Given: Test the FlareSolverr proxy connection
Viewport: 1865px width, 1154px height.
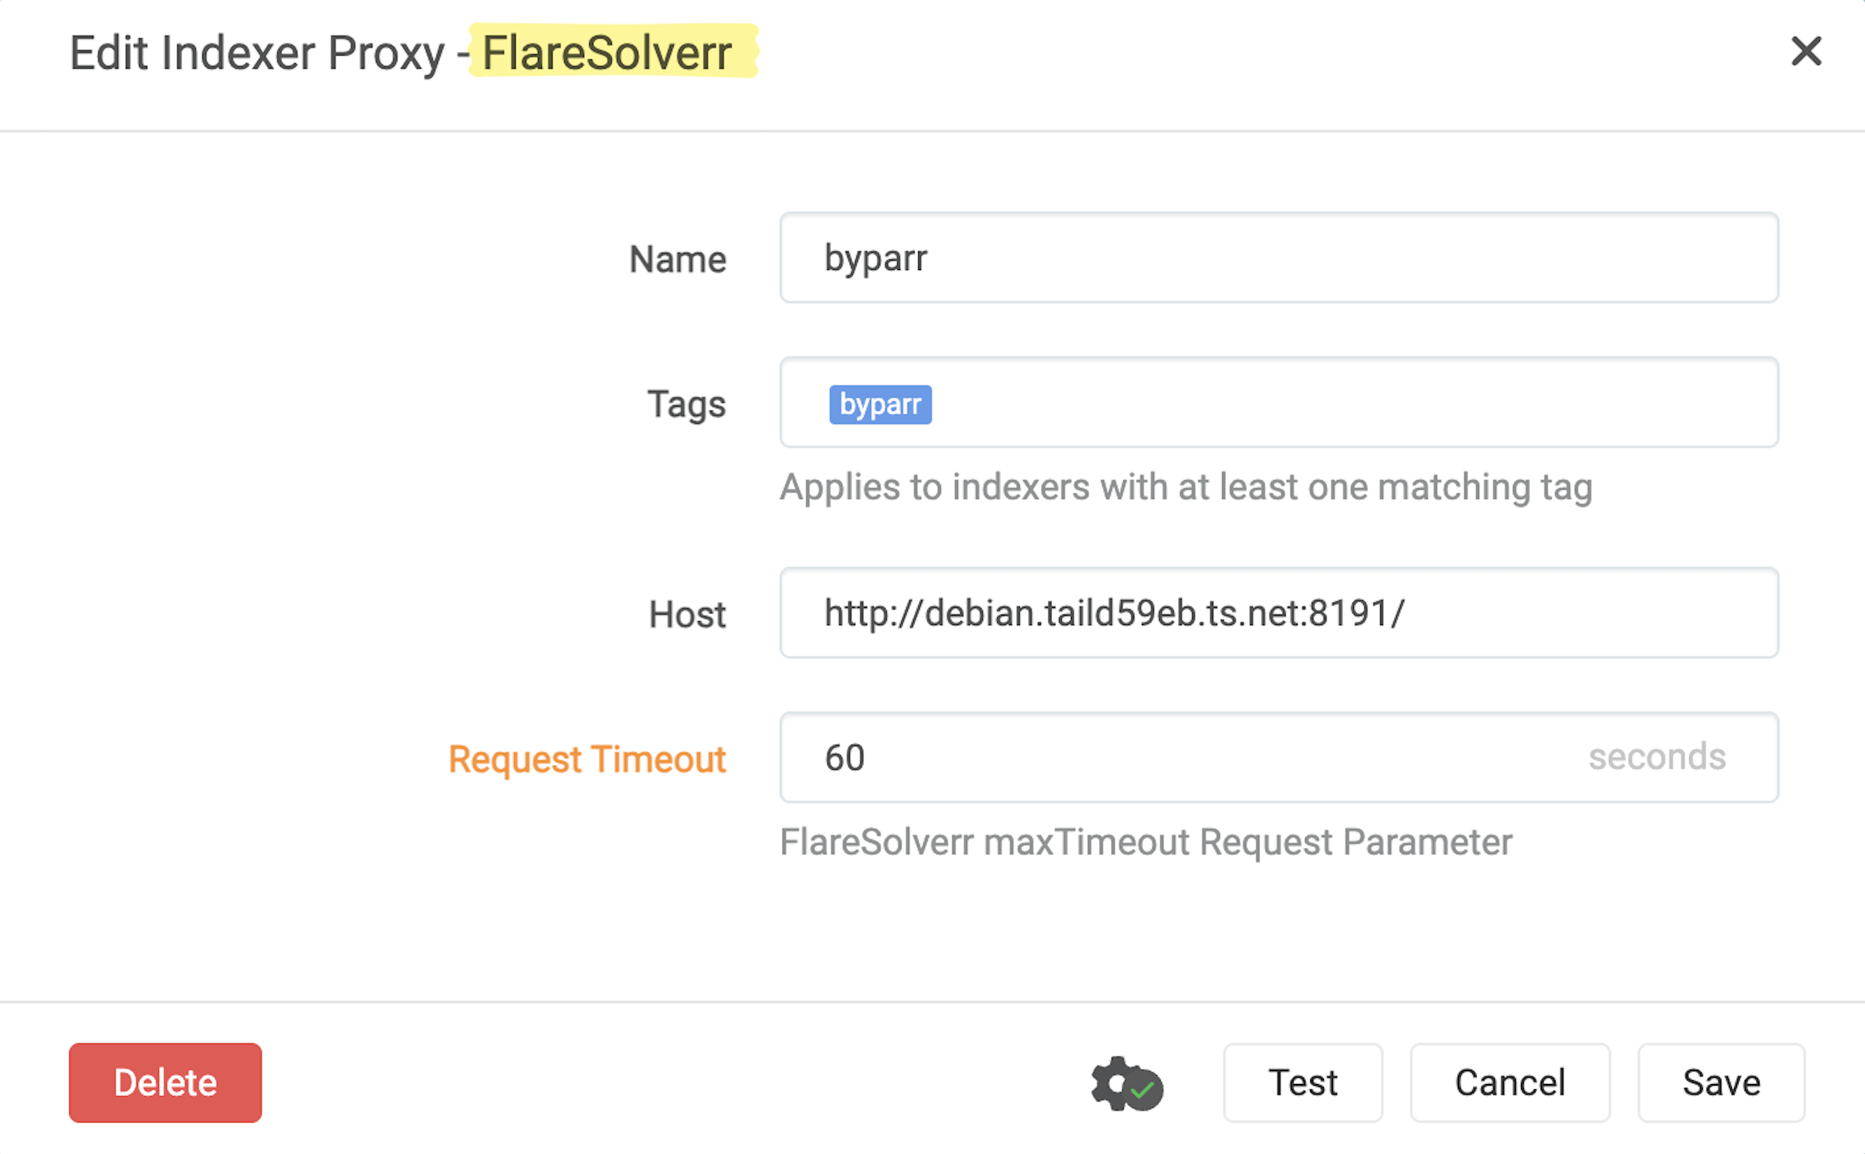Looking at the screenshot, I should coord(1302,1083).
